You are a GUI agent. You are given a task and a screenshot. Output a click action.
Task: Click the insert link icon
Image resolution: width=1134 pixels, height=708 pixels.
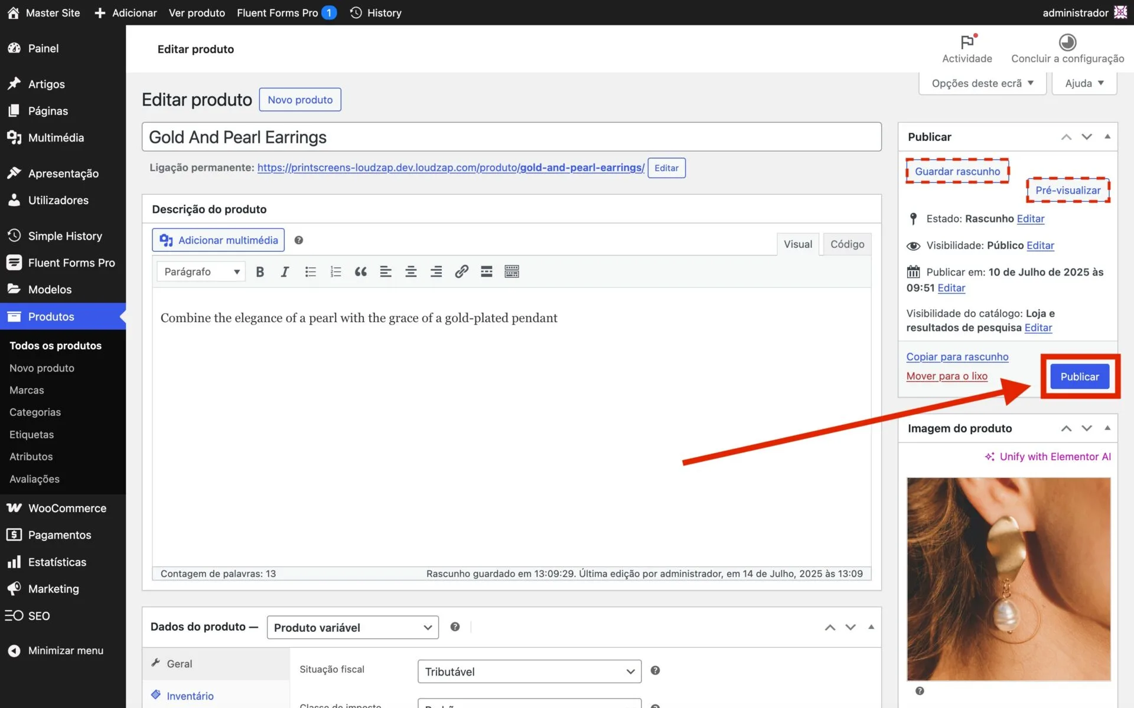coord(461,271)
